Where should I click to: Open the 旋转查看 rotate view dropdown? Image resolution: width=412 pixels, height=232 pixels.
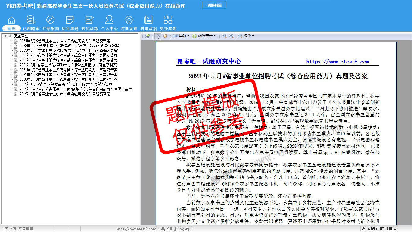pyautogui.click(x=204, y=36)
